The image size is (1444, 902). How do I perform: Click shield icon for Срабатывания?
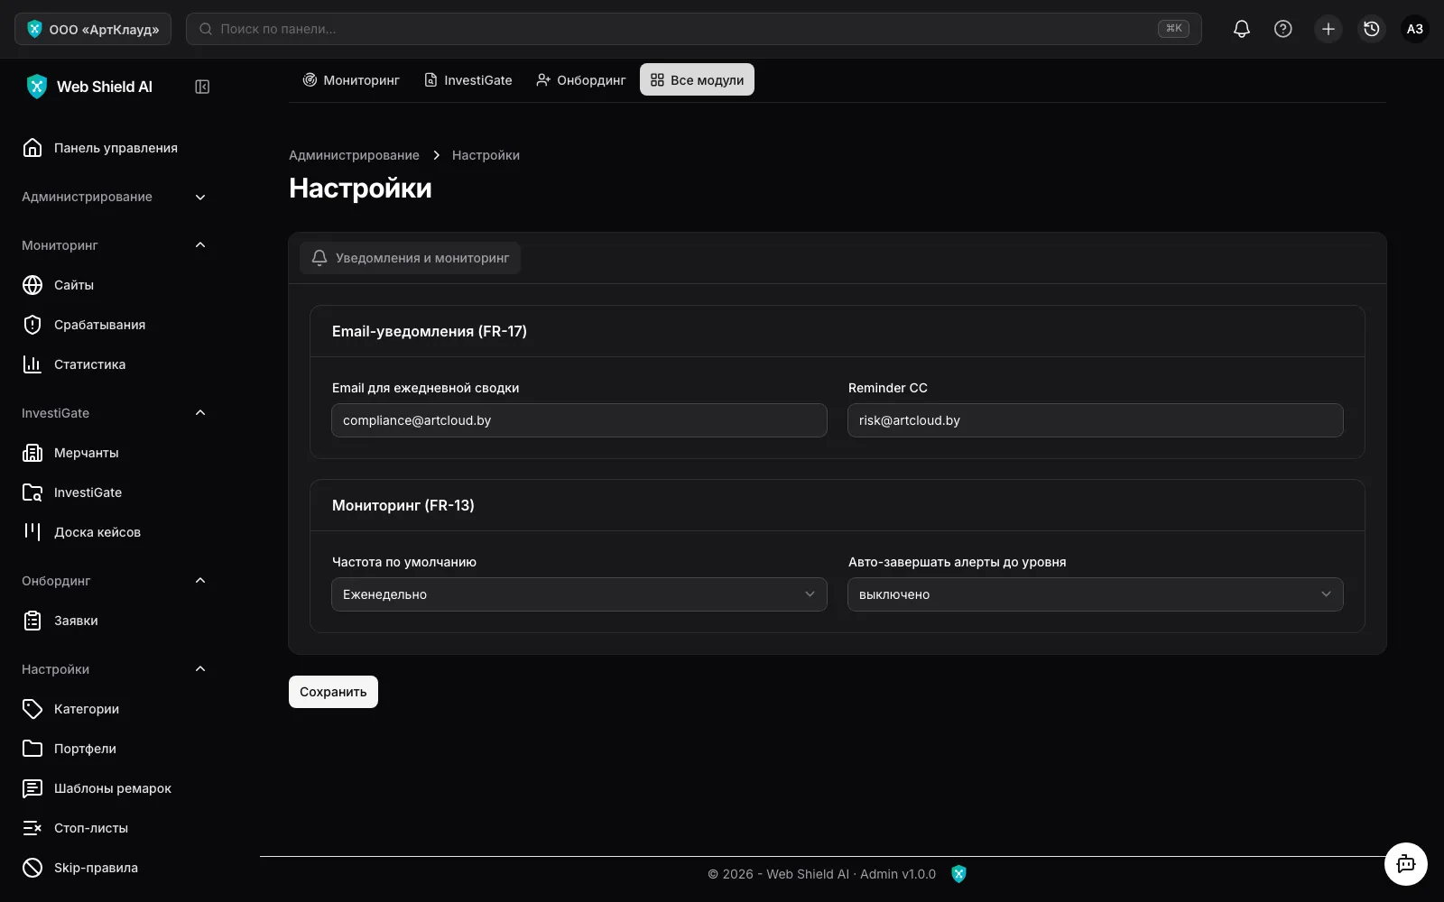point(32,325)
